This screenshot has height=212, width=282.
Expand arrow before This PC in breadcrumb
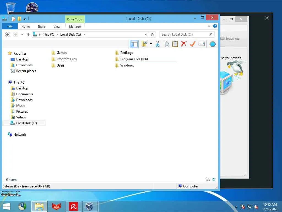(40, 35)
